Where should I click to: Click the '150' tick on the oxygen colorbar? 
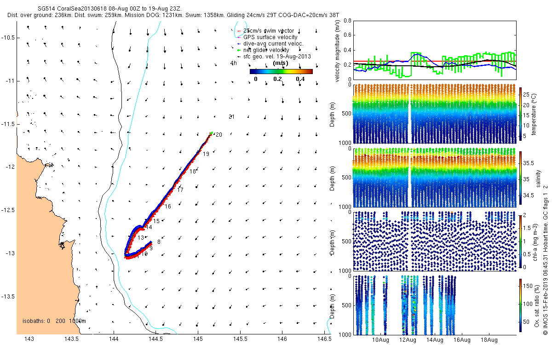click(528, 285)
